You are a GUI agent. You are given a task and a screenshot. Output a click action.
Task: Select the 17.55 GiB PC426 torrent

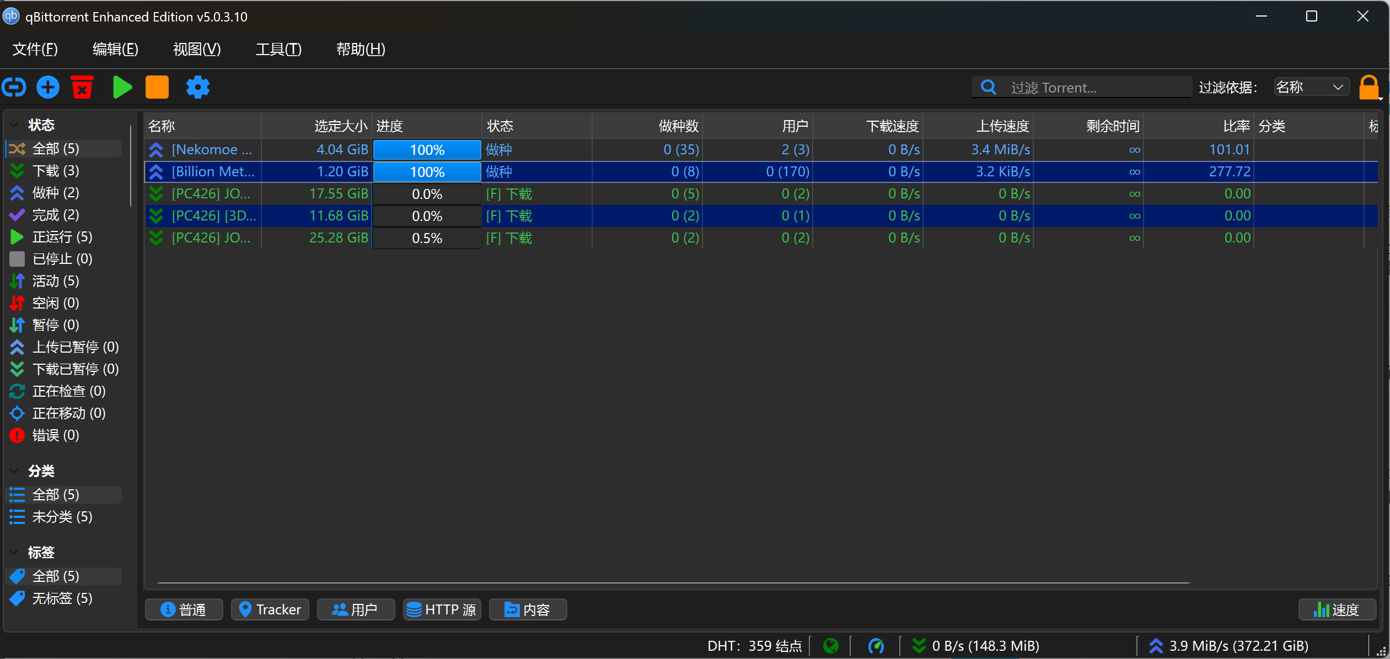(x=761, y=193)
